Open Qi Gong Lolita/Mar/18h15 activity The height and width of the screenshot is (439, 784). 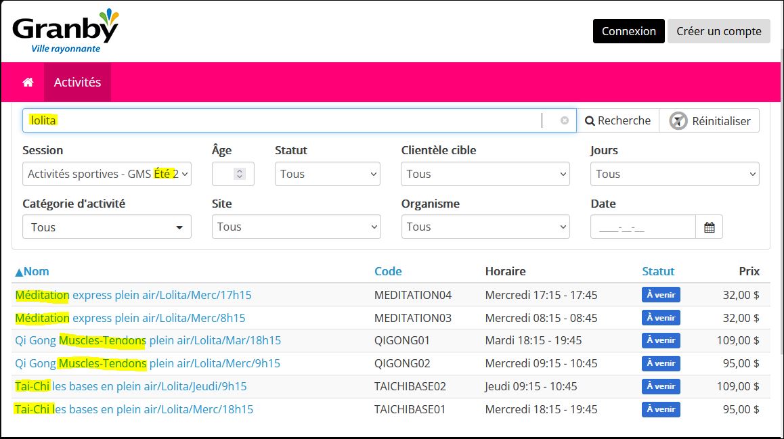coord(148,341)
